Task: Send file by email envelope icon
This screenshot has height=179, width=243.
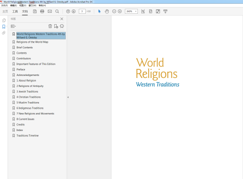Action: (x=50, y=11)
